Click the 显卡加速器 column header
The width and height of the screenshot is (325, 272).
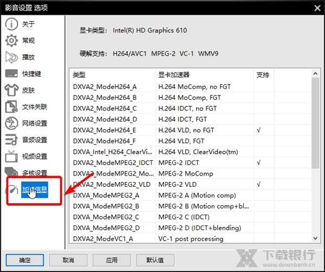point(204,75)
